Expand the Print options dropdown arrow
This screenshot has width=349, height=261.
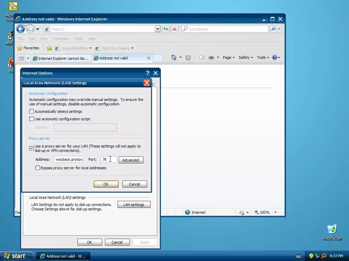[x=218, y=57]
